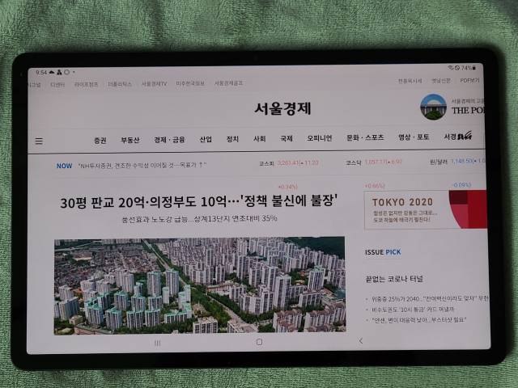Open the 미주한국일보 top link
This screenshot has width=518, height=388.
(x=190, y=83)
